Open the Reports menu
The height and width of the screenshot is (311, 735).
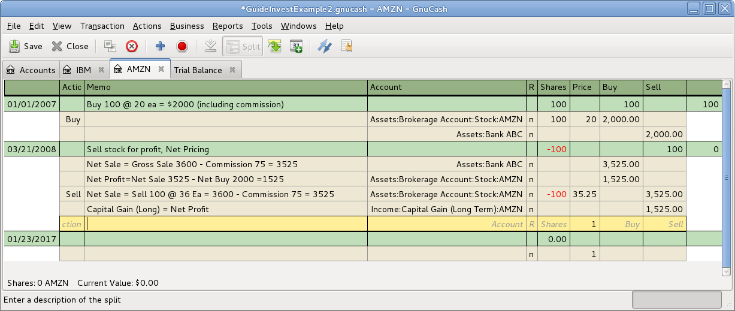point(228,26)
